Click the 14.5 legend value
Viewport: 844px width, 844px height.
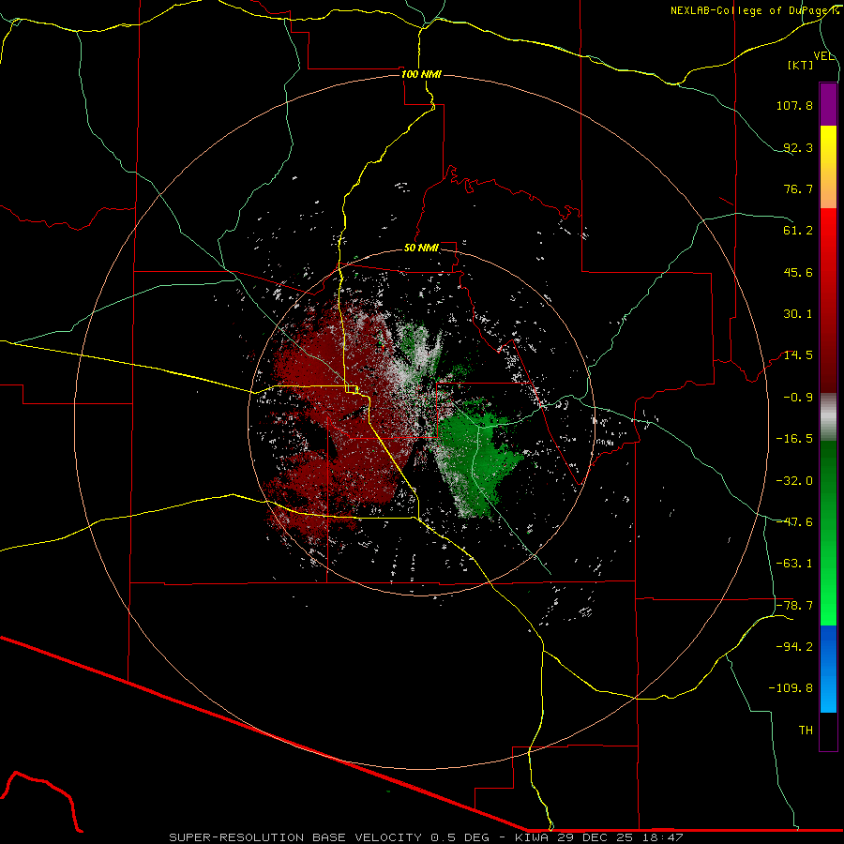click(798, 355)
